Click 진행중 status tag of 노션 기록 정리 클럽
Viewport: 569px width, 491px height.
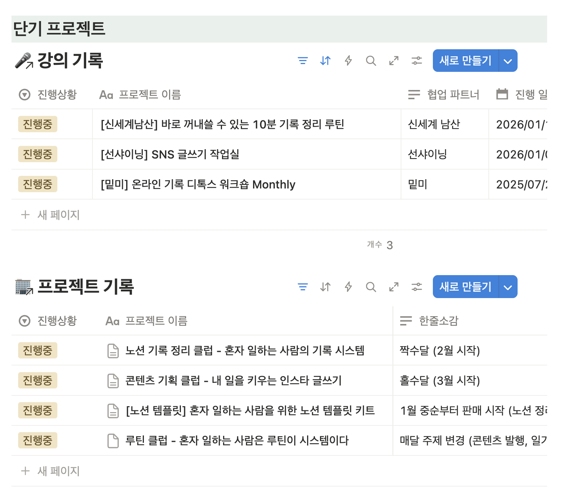(x=38, y=350)
